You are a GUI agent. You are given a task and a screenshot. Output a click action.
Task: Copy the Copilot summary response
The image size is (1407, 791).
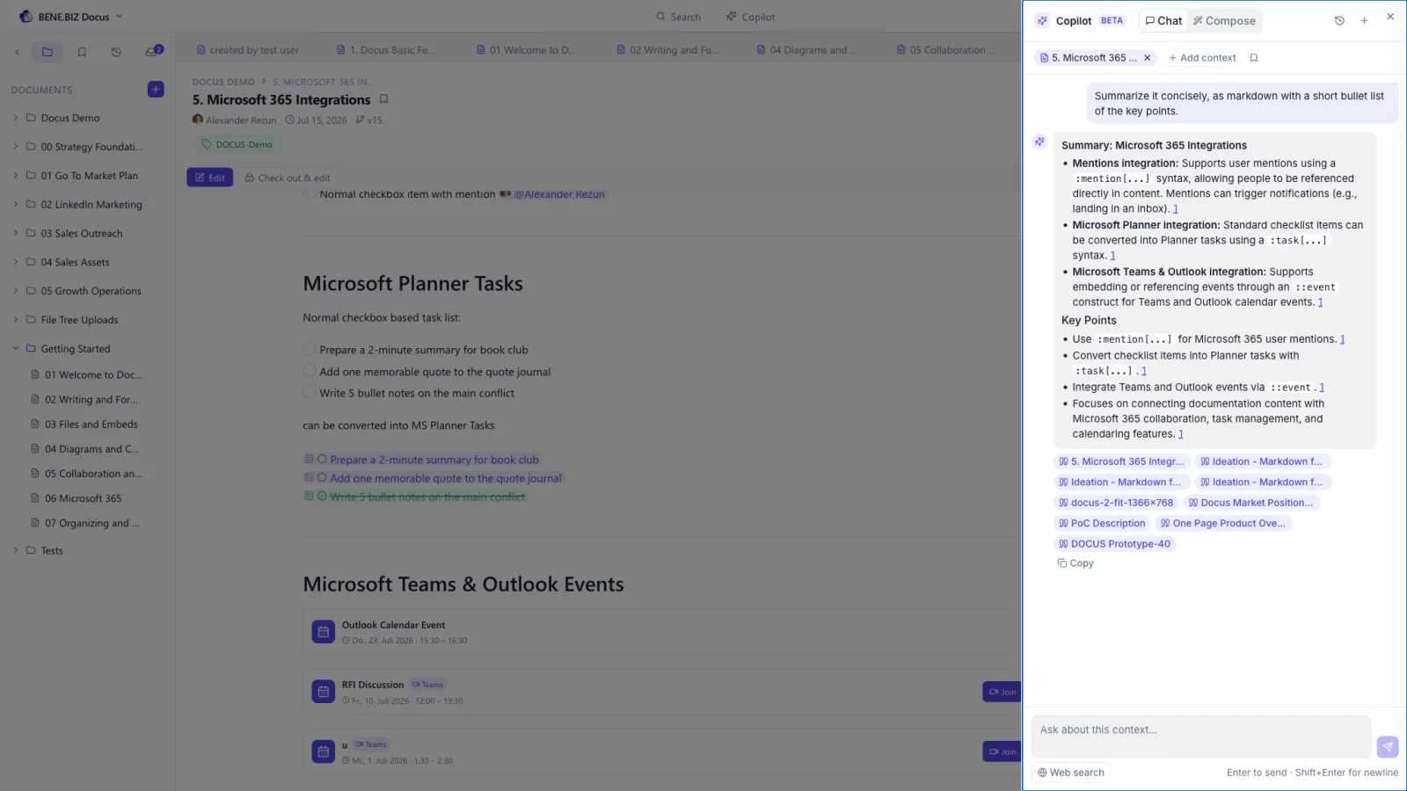(x=1075, y=563)
